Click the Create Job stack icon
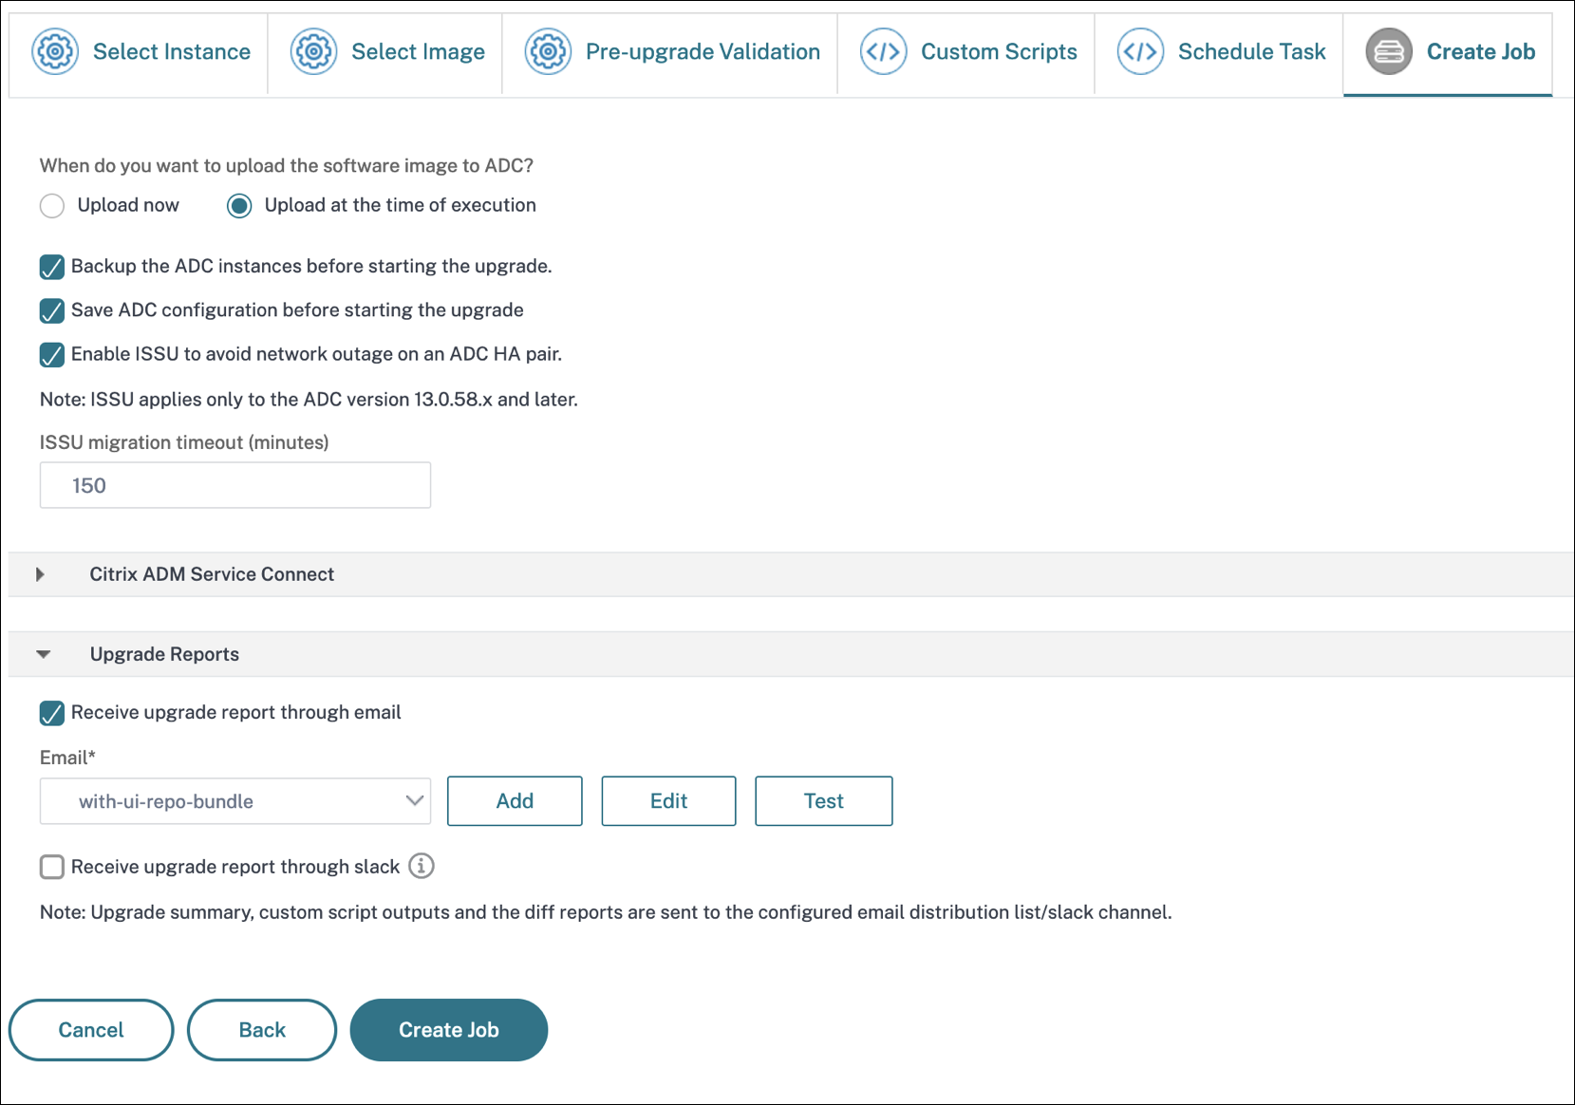The image size is (1575, 1105). [1389, 51]
